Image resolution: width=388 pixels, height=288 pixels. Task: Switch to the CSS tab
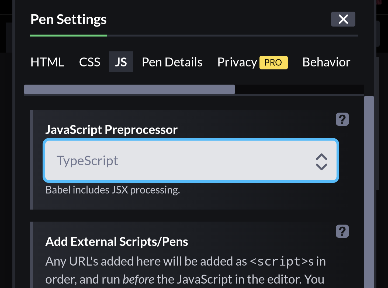[89, 62]
